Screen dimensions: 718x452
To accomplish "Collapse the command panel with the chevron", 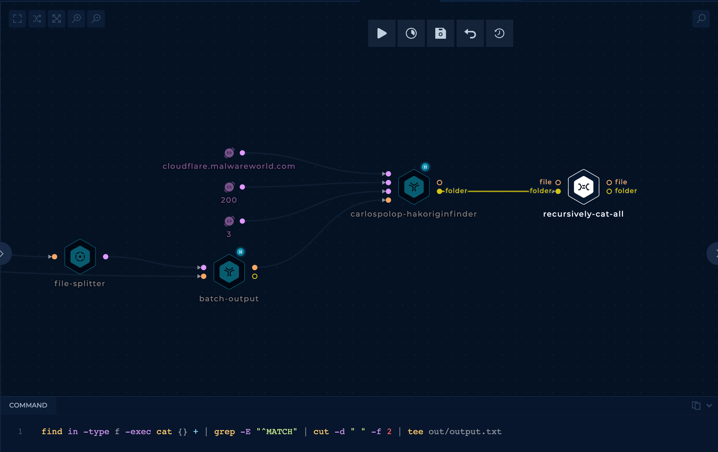I will pos(709,405).
